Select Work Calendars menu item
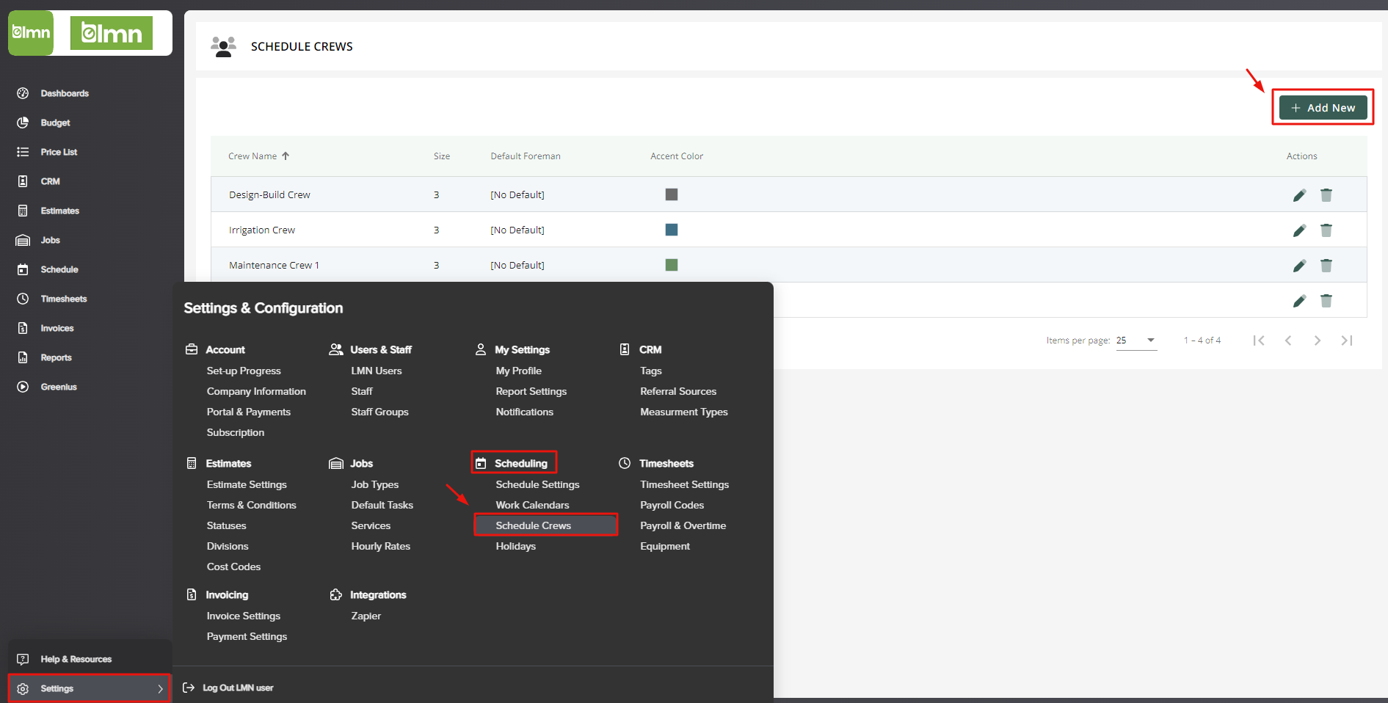The image size is (1388, 703). (532, 505)
